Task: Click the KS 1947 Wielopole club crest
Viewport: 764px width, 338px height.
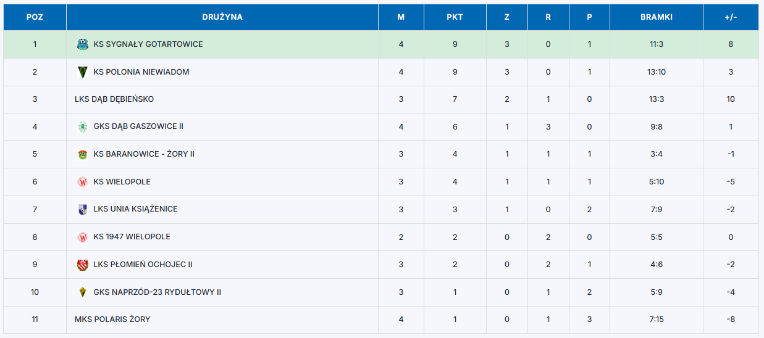Action: pos(82,237)
